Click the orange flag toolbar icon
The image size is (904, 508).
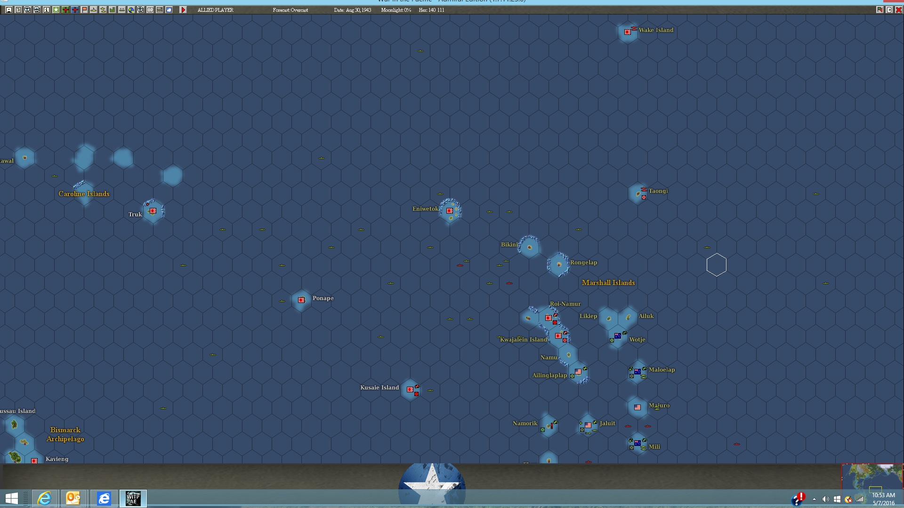84,10
